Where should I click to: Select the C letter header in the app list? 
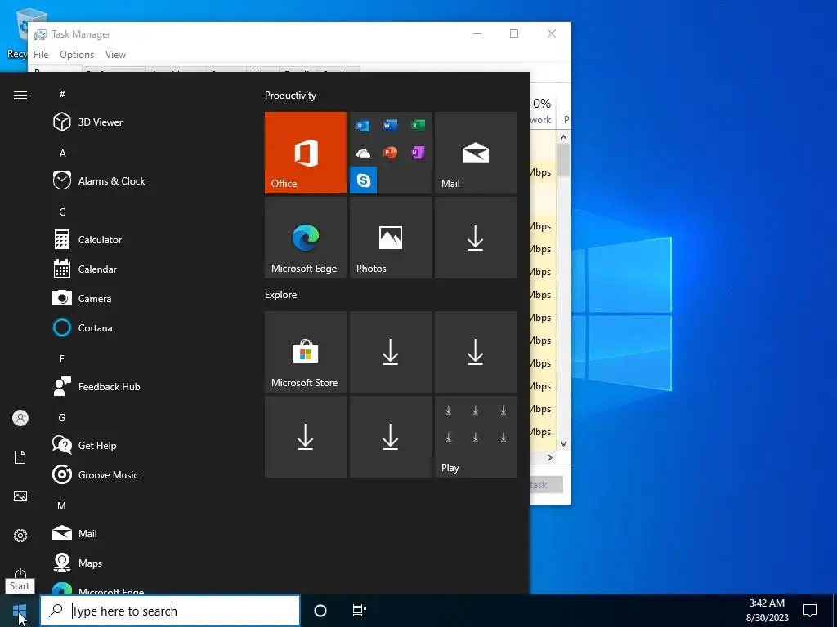[62, 211]
